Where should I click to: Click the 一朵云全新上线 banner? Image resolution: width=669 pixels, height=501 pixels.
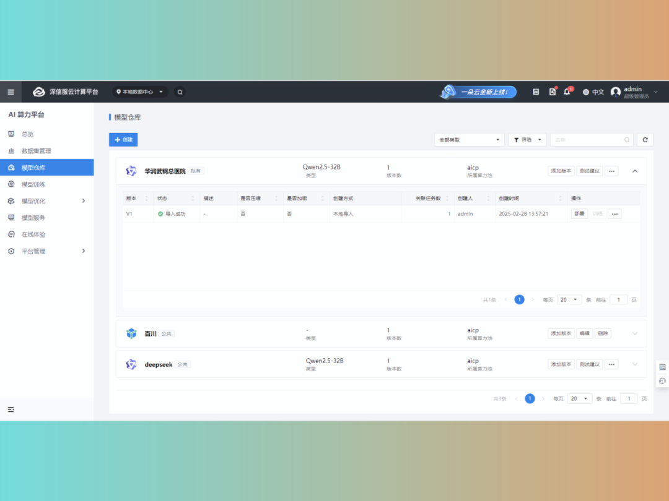[x=478, y=92]
